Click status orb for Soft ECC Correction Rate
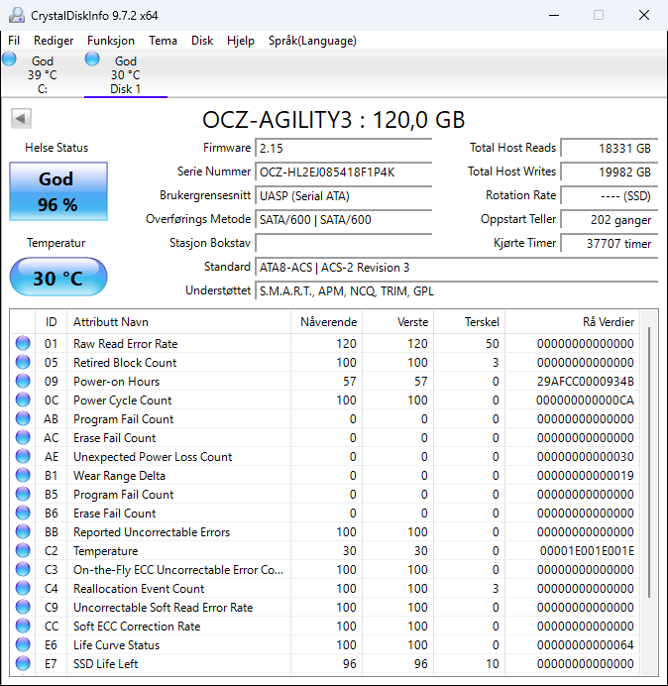The width and height of the screenshot is (668, 686). [23, 626]
